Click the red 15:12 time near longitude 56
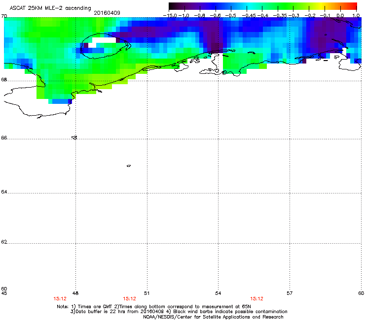Screen dimensions: 365x320 (x=257, y=299)
